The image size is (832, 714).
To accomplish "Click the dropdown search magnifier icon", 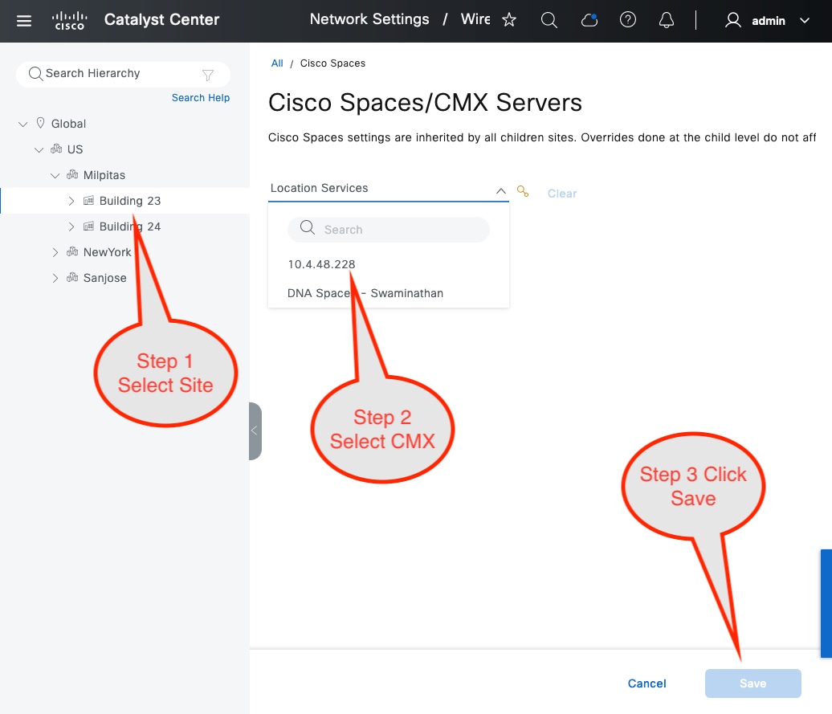I will [x=308, y=228].
